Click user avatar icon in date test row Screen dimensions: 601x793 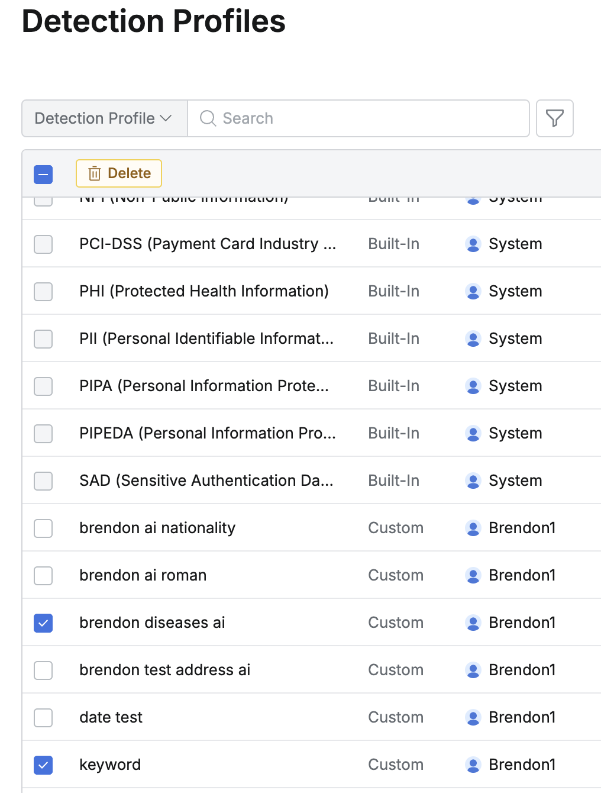(473, 717)
